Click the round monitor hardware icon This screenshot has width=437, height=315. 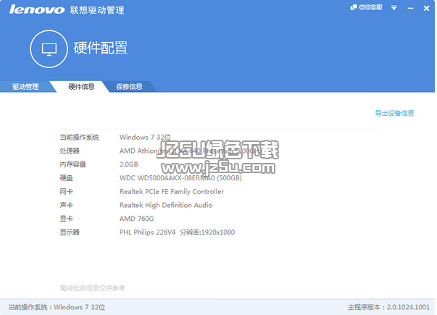coord(49,49)
